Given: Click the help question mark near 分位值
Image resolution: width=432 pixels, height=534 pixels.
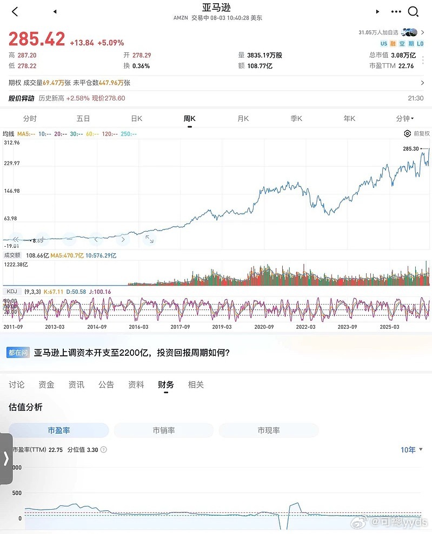Looking at the screenshot, I should (x=104, y=450).
